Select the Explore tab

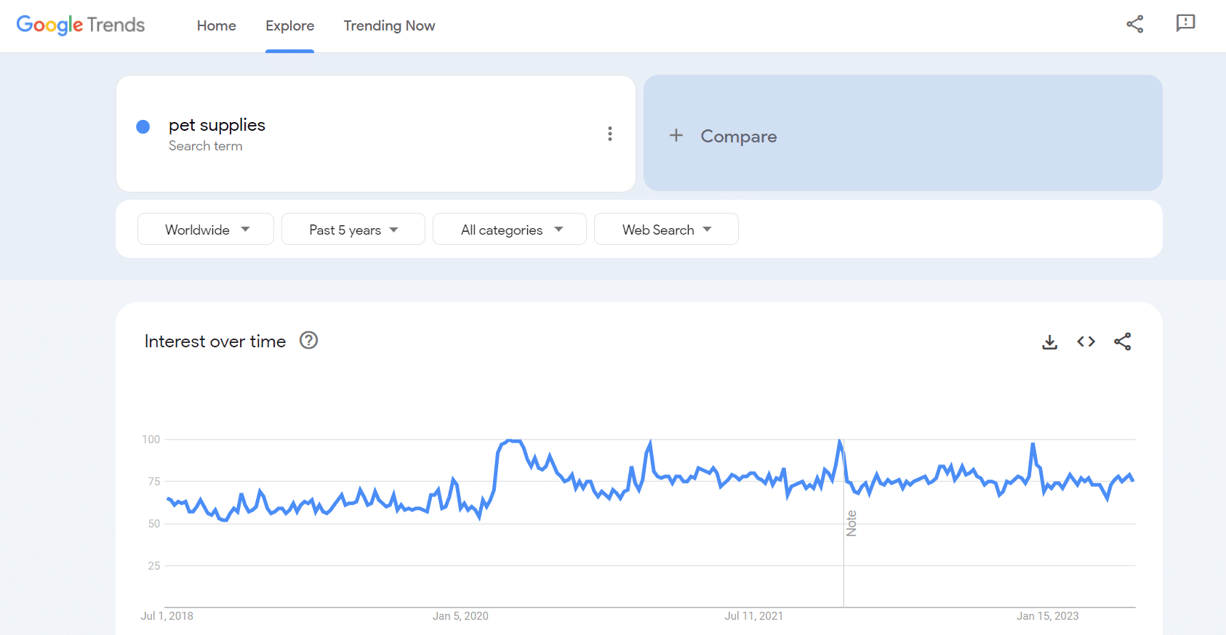[x=289, y=26]
